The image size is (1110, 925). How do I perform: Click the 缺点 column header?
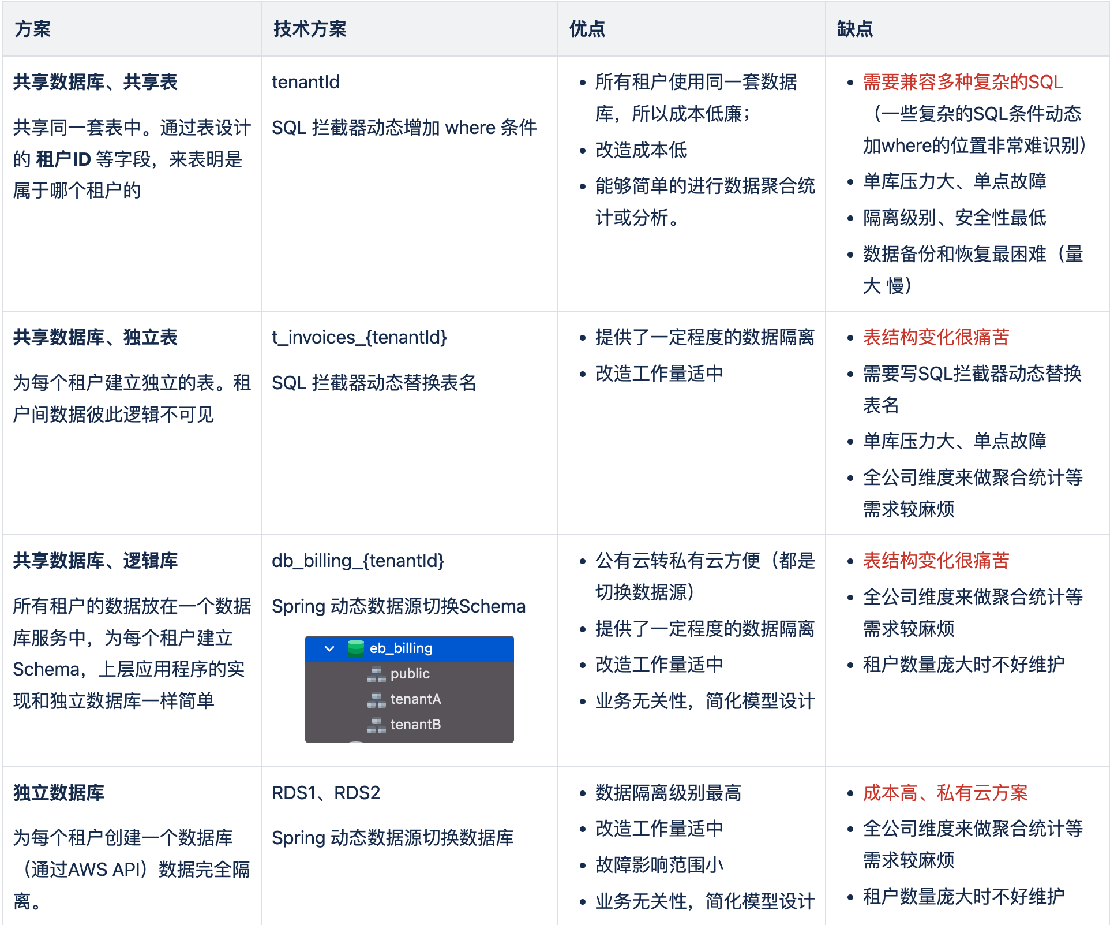(x=855, y=29)
